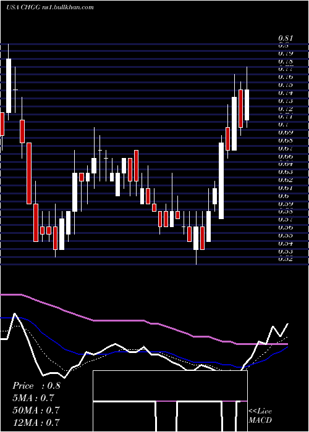Click the 0.66 price axis label
The height and width of the screenshot is (432, 309).
coord(286,156)
